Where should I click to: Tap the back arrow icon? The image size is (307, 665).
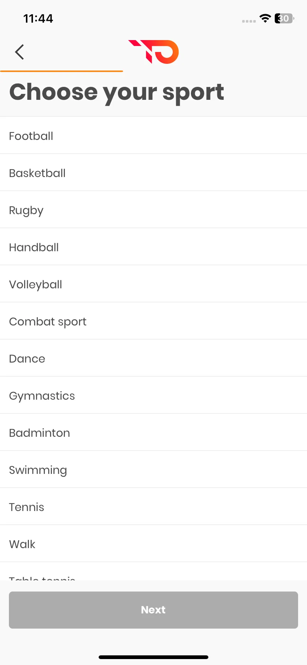tap(20, 52)
